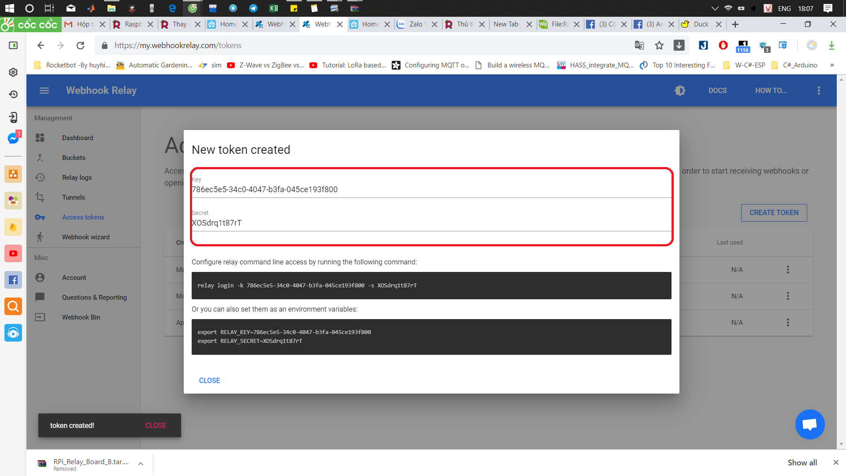Image resolution: width=846 pixels, height=476 pixels.
Task: Open a new browser tab
Action: [x=735, y=24]
